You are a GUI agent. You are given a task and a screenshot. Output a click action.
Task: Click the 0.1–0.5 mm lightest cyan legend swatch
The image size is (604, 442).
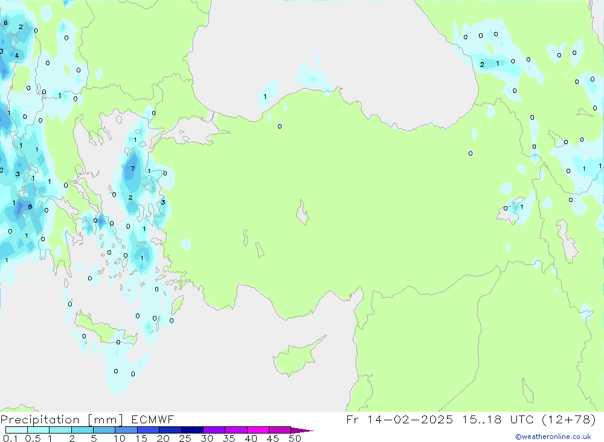pyautogui.click(x=16, y=430)
